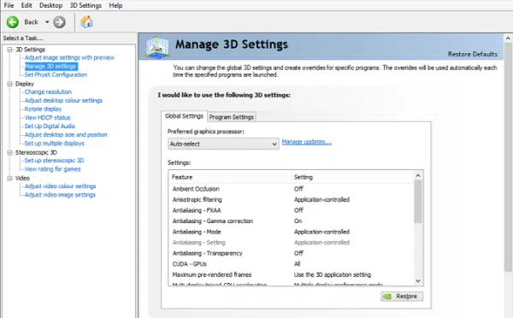Open Adjust video image settings
Image resolution: width=513 pixels, height=318 pixels.
(60, 195)
